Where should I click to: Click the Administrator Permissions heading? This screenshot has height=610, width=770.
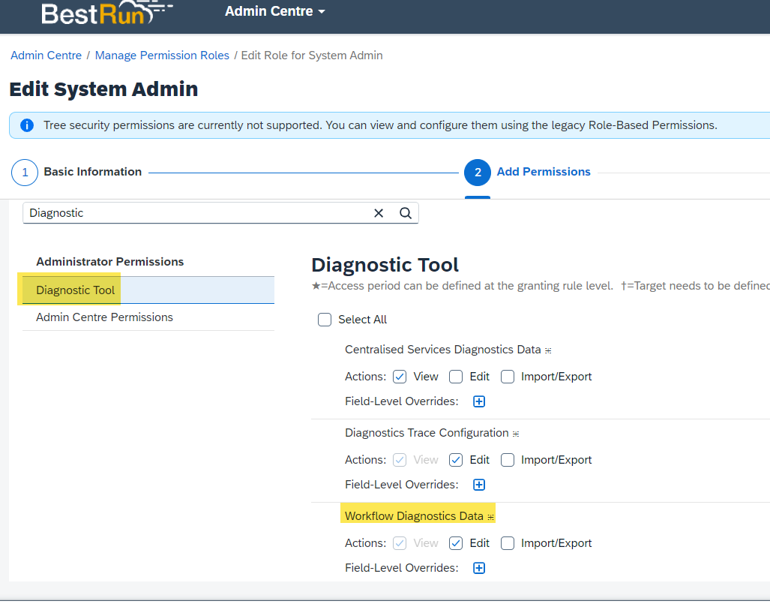110,262
